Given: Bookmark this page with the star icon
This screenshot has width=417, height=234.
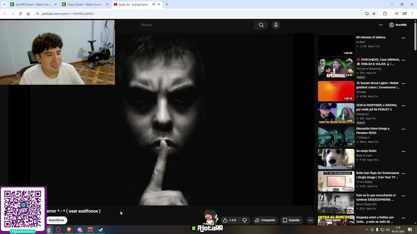Looking at the screenshot, I should [374, 14].
